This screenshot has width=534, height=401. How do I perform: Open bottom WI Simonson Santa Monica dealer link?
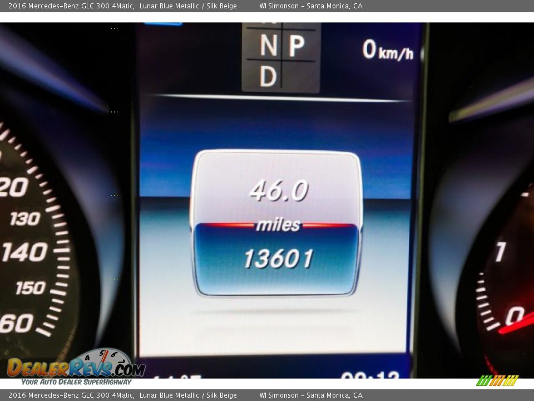point(310,395)
